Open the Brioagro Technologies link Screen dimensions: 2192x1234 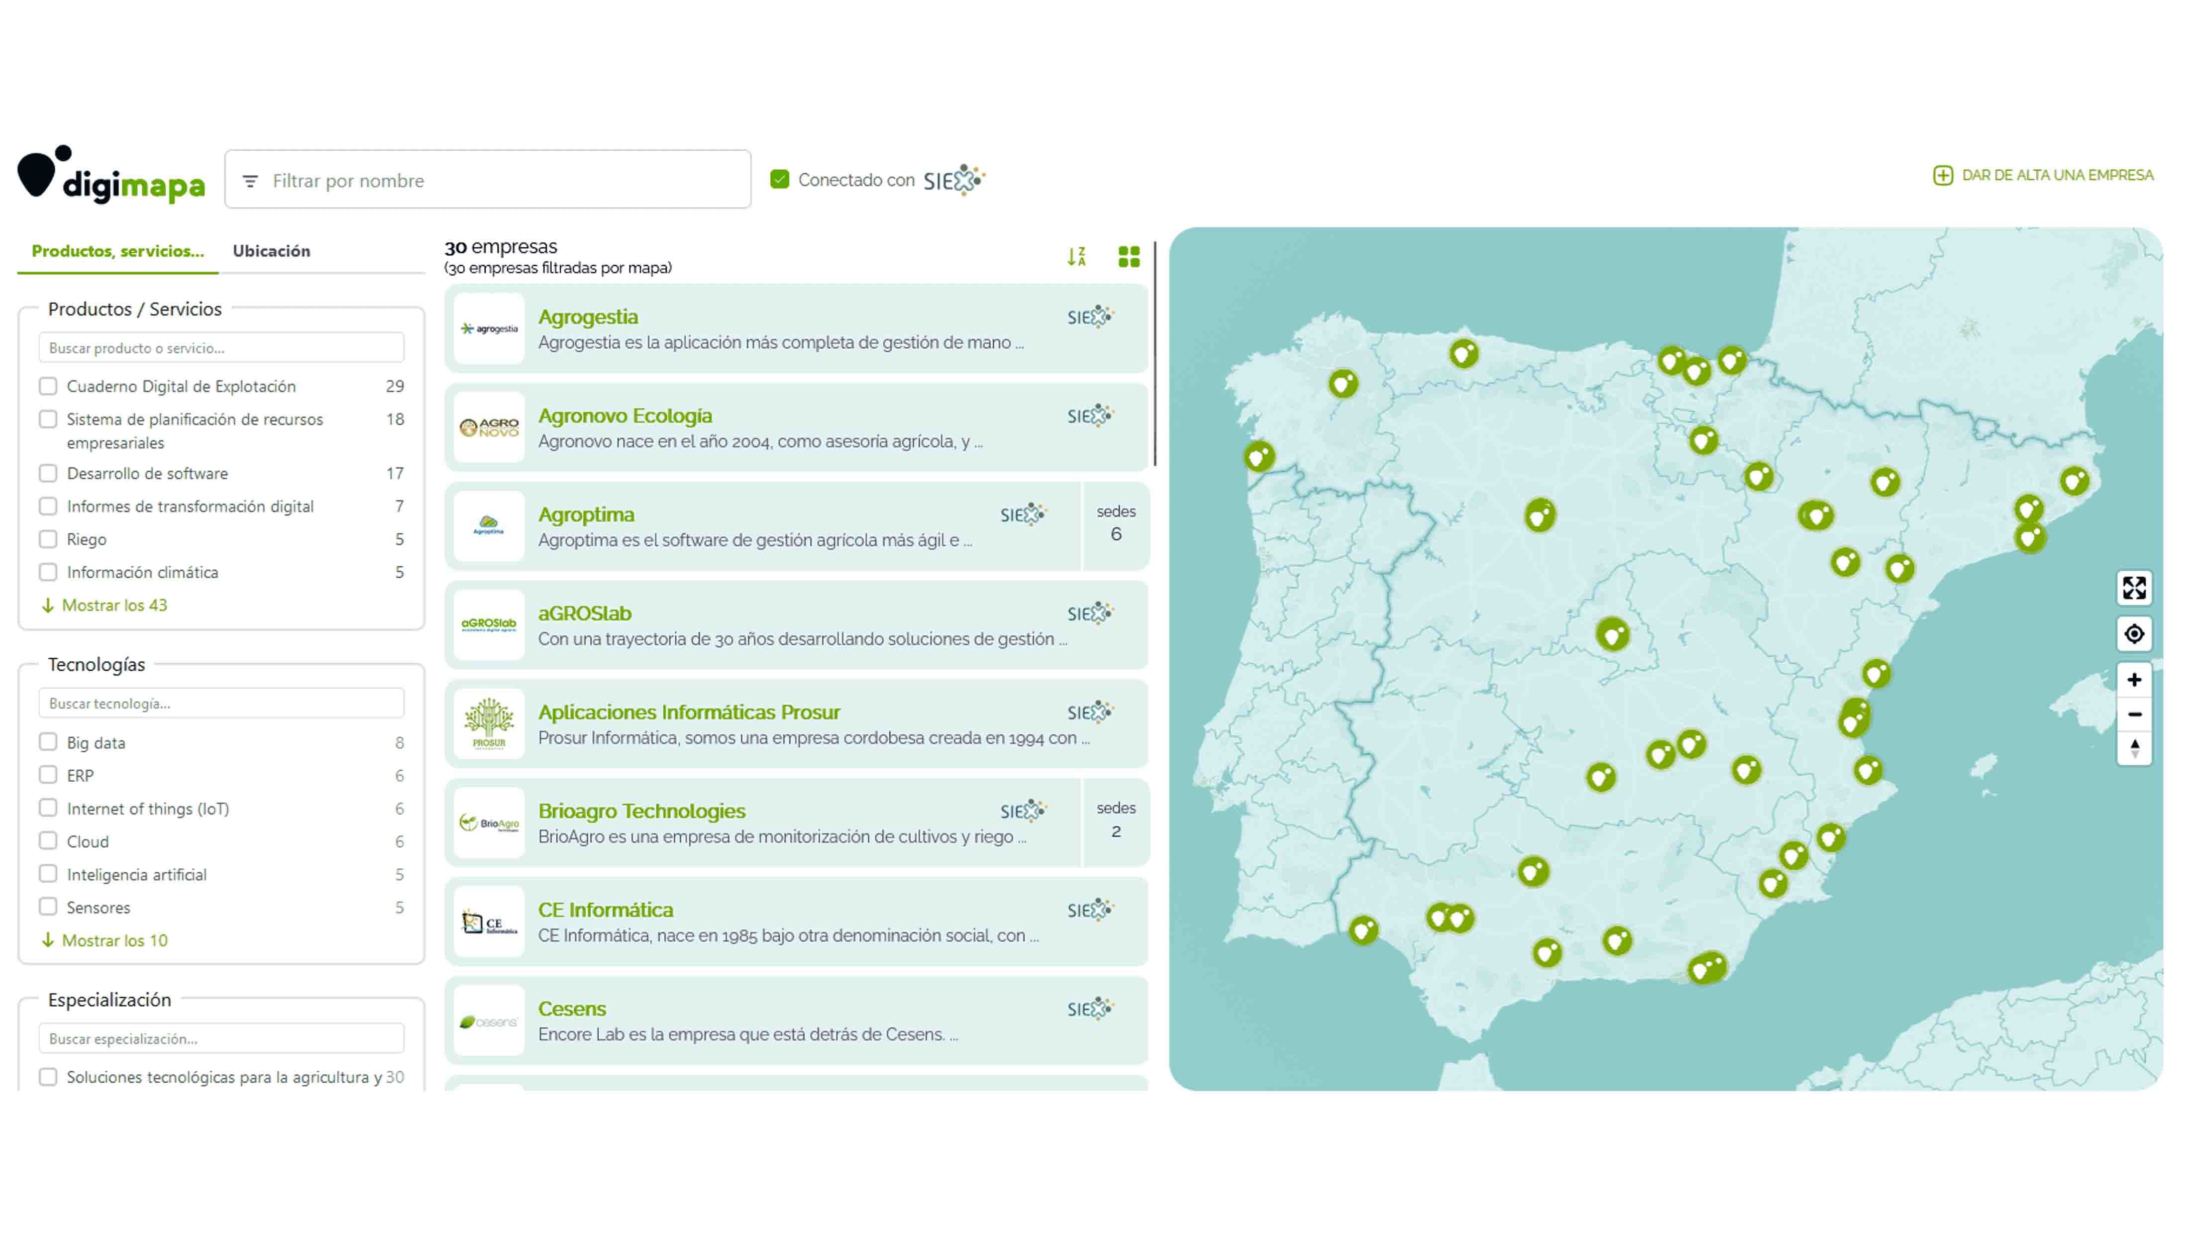click(641, 810)
